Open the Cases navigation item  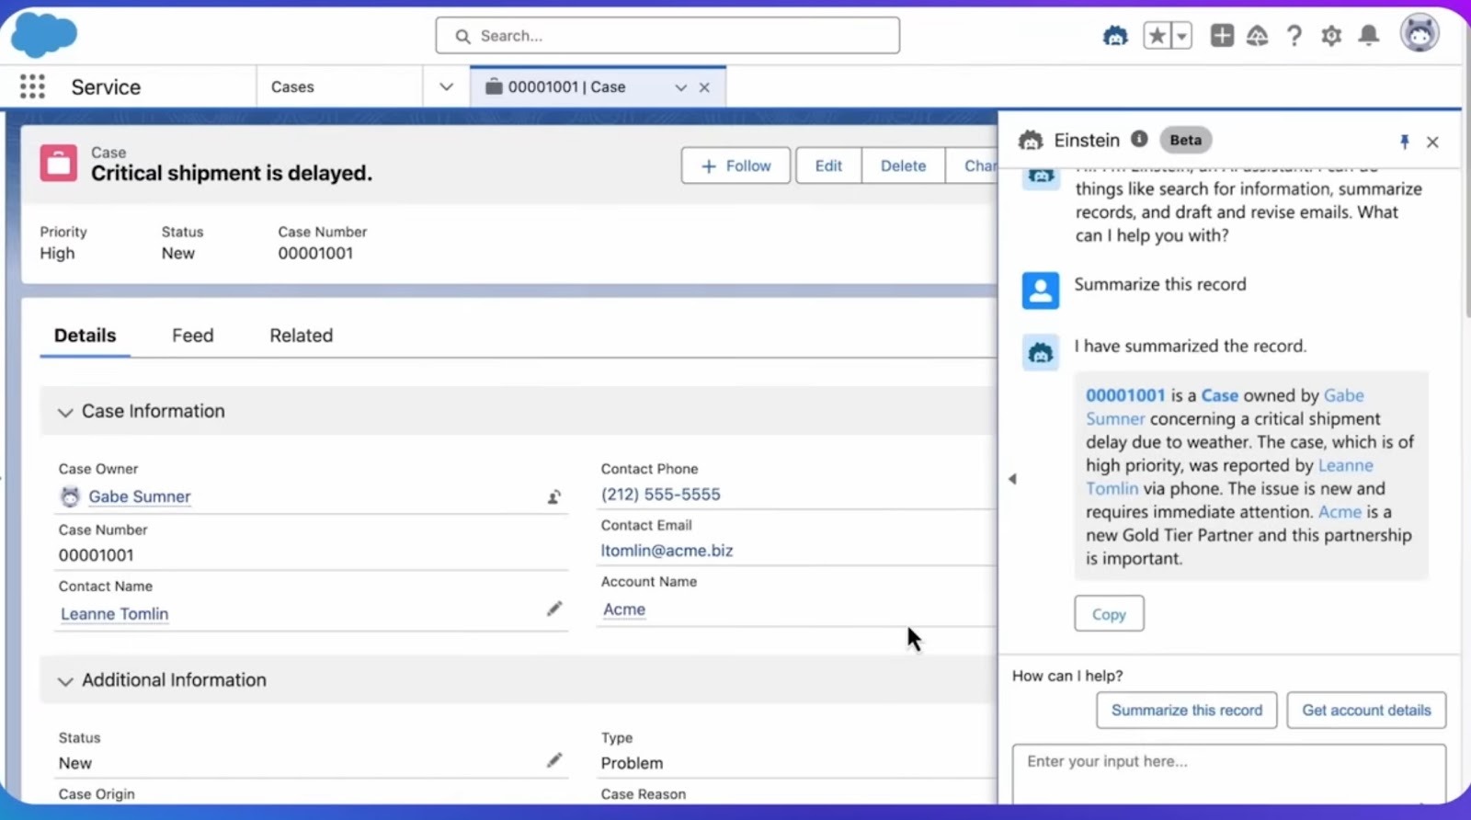point(292,86)
